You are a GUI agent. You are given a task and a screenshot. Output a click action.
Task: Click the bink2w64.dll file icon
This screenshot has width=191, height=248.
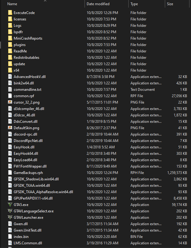10,83
